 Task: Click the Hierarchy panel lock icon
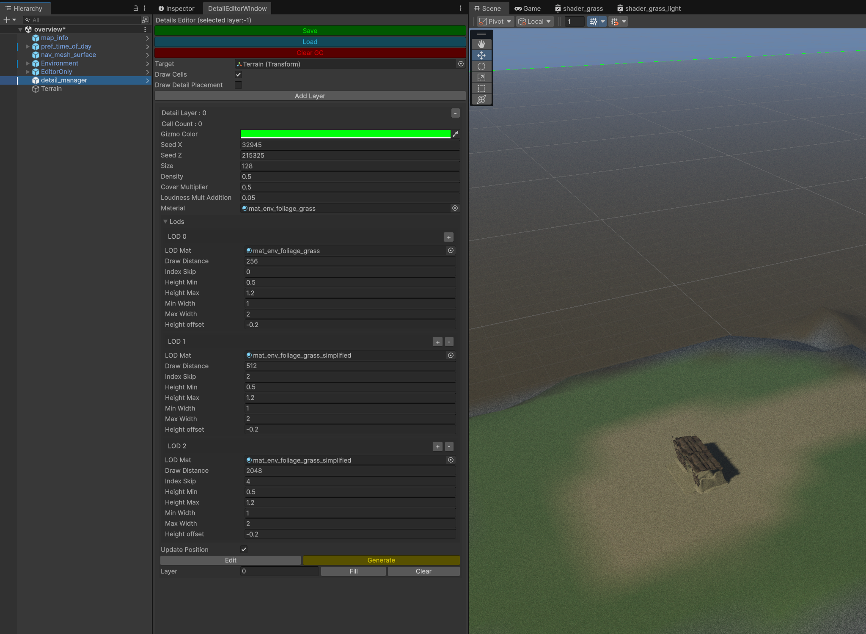pyautogui.click(x=135, y=8)
